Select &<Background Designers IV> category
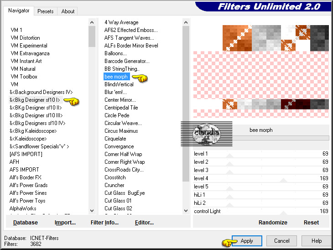The image size is (333, 250). point(41,92)
